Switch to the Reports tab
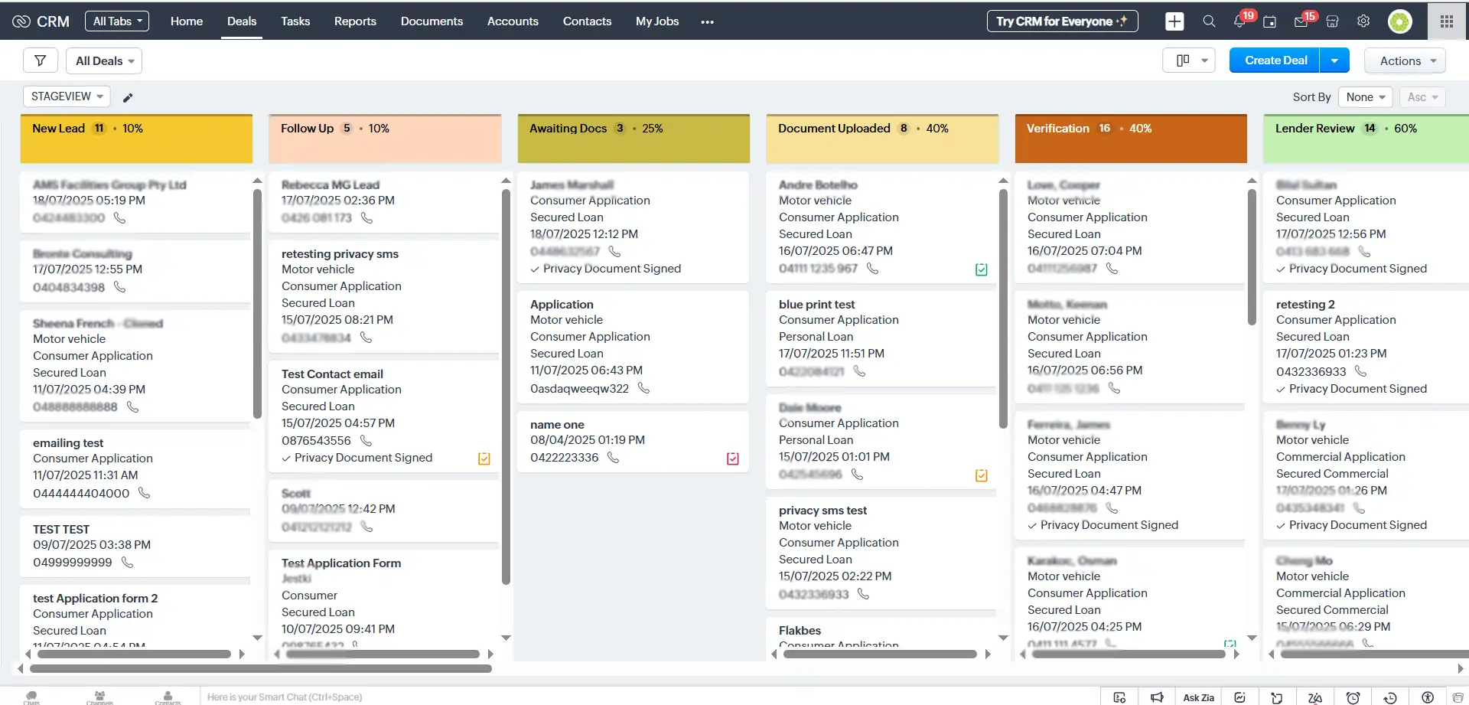 coord(355,21)
